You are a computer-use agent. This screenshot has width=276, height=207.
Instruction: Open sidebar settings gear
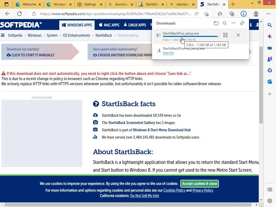pos(270,201)
